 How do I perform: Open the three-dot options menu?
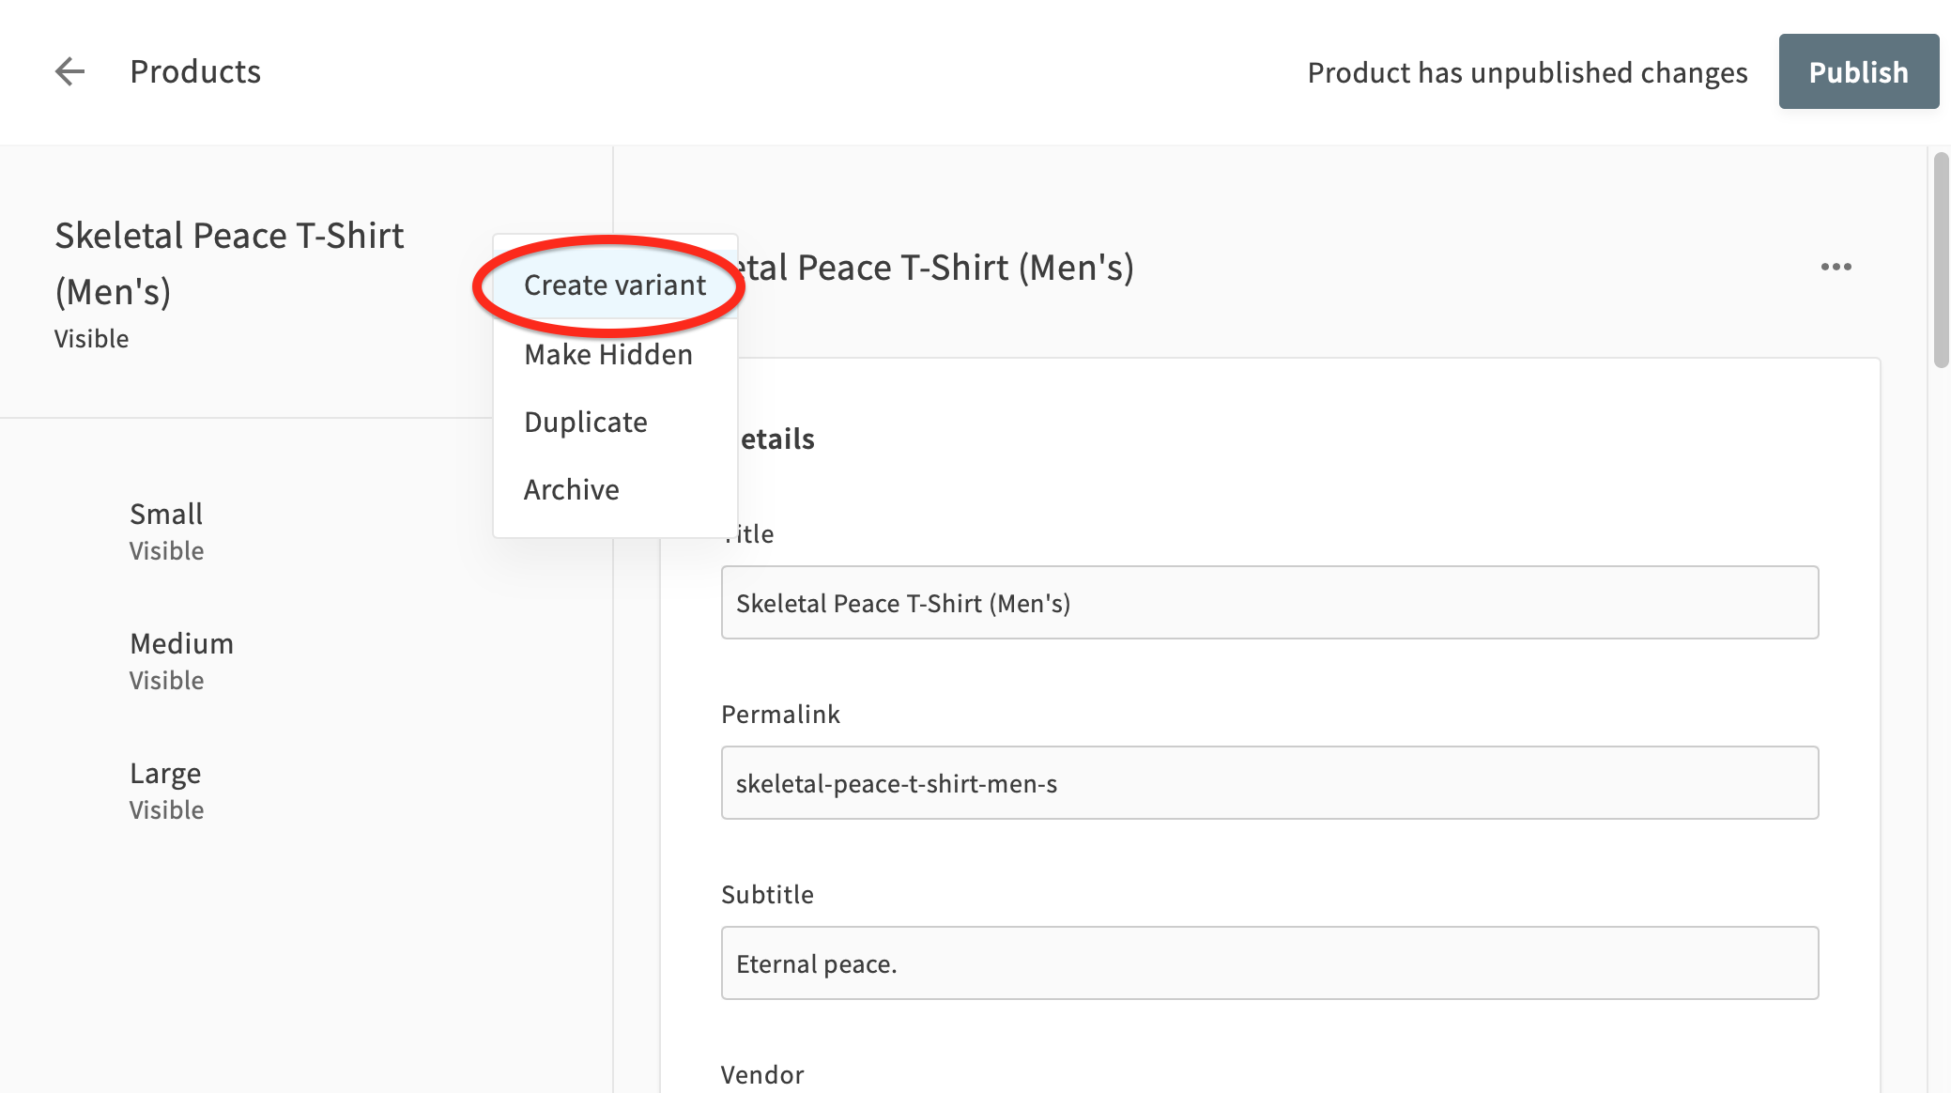1836,268
